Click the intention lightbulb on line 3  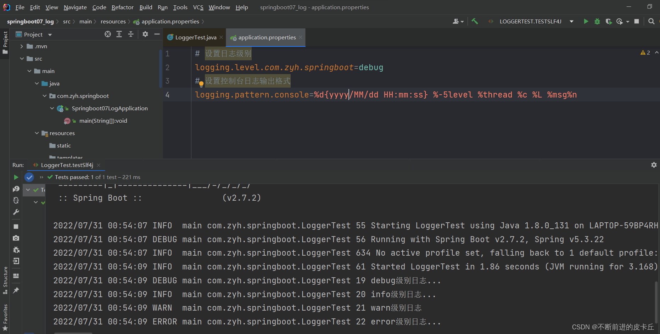(201, 84)
